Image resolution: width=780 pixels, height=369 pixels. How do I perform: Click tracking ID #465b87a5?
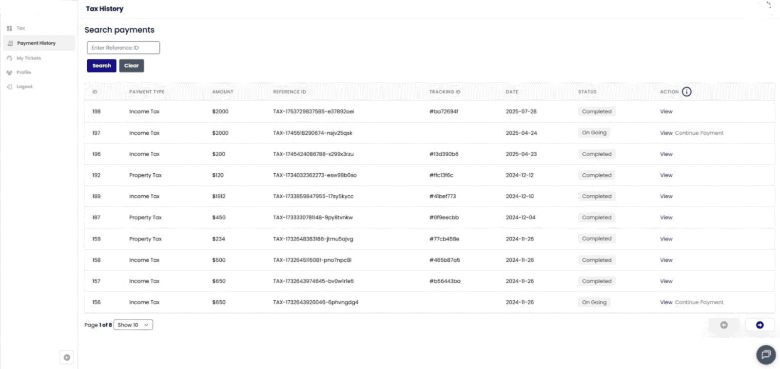(x=445, y=260)
